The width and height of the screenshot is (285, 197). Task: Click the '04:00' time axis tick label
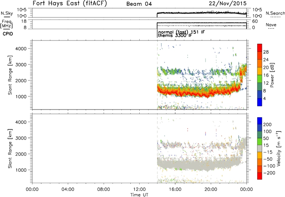point(68,190)
